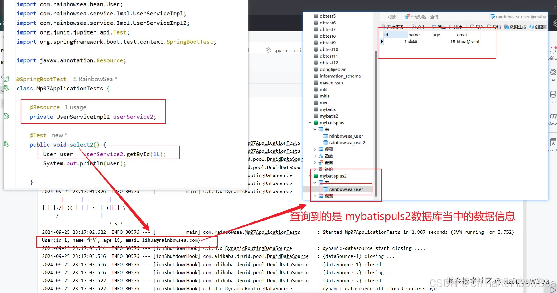557x293 pixels.
Task: Click the Mp07ApplicationTests class name in editor
Action: click(69, 89)
